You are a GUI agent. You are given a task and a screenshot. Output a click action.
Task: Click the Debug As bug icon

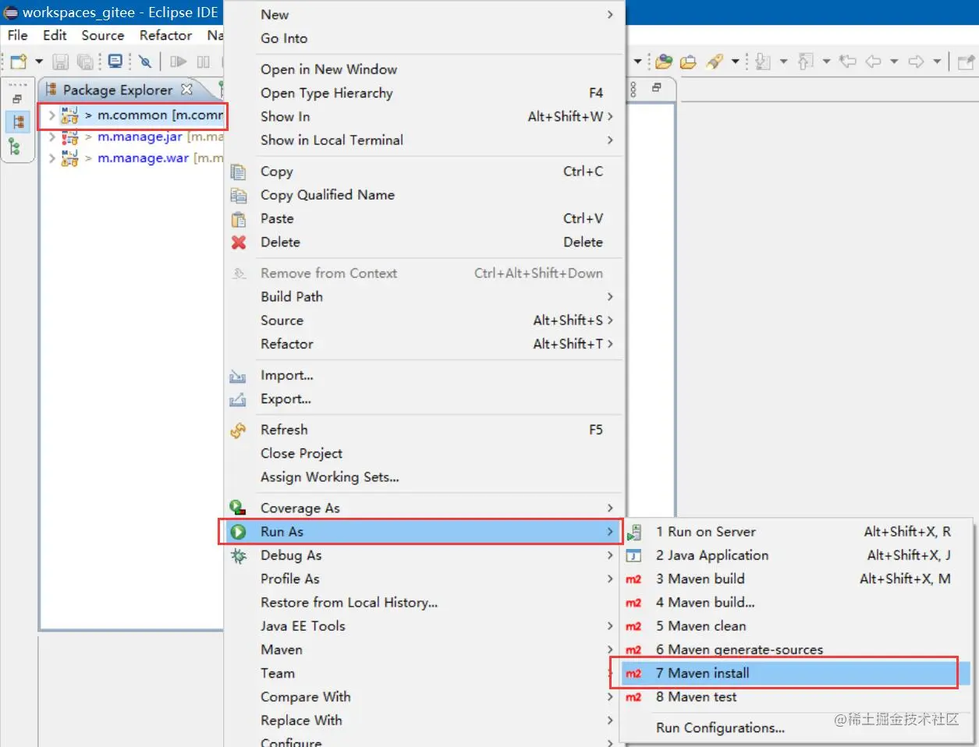238,556
